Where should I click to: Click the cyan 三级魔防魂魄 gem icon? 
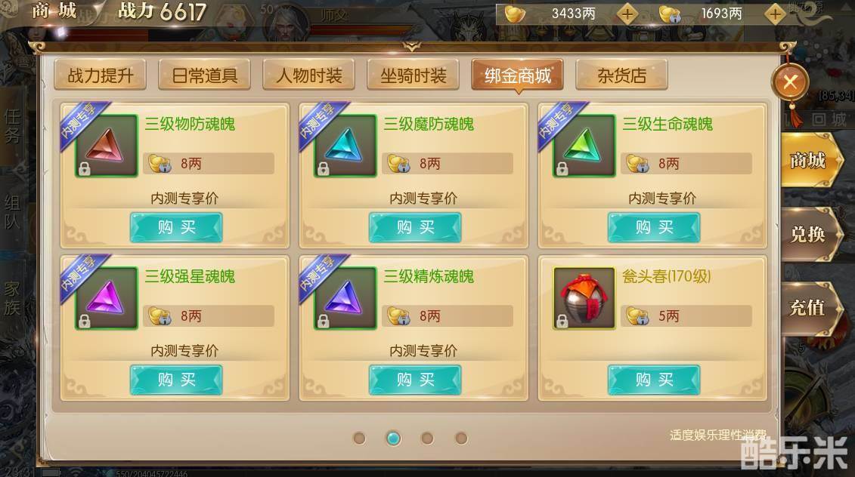pyautogui.click(x=345, y=146)
